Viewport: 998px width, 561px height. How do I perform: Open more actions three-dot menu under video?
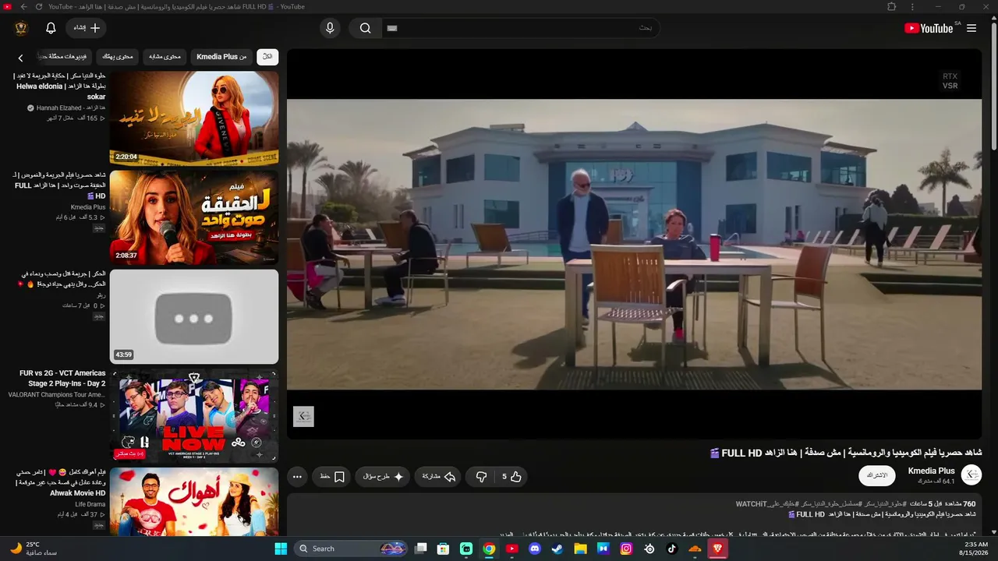(x=297, y=477)
